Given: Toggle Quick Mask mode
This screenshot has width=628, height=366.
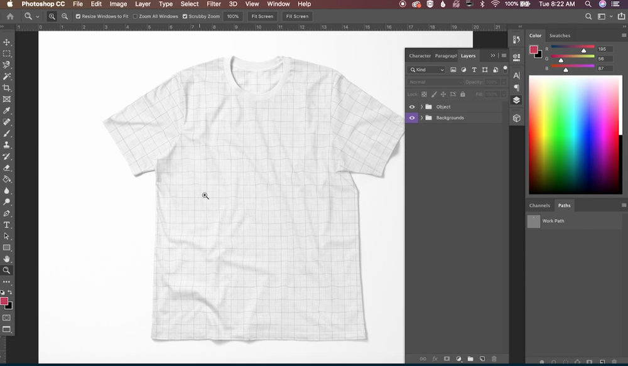Looking at the screenshot, I should pyautogui.click(x=6, y=318).
